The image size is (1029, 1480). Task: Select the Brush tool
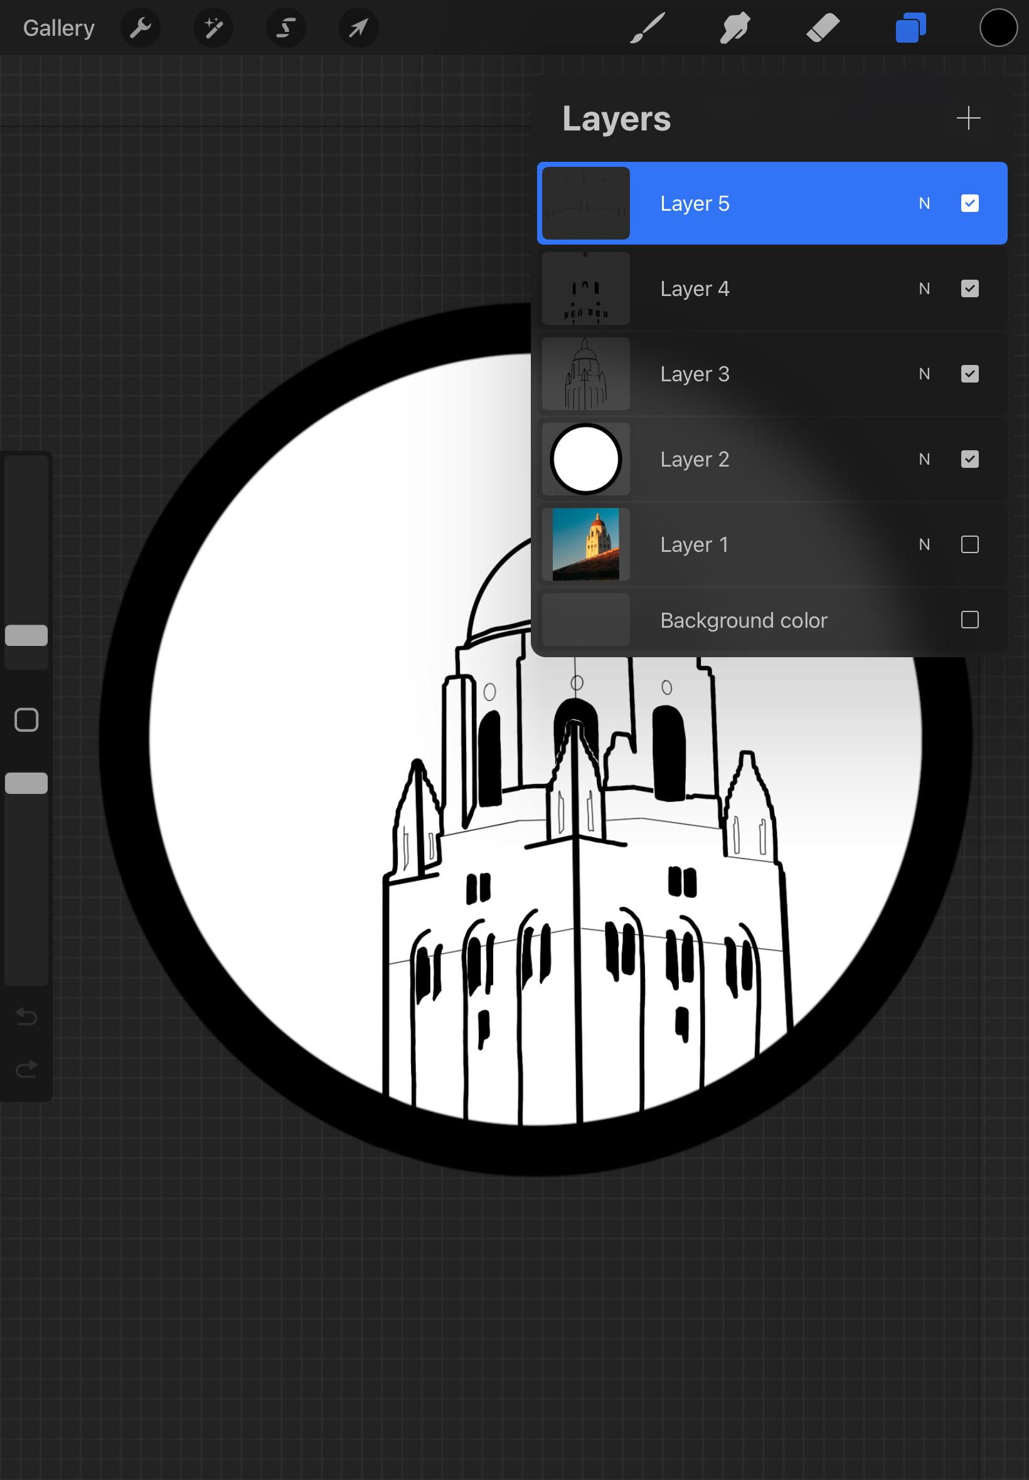[x=647, y=28]
